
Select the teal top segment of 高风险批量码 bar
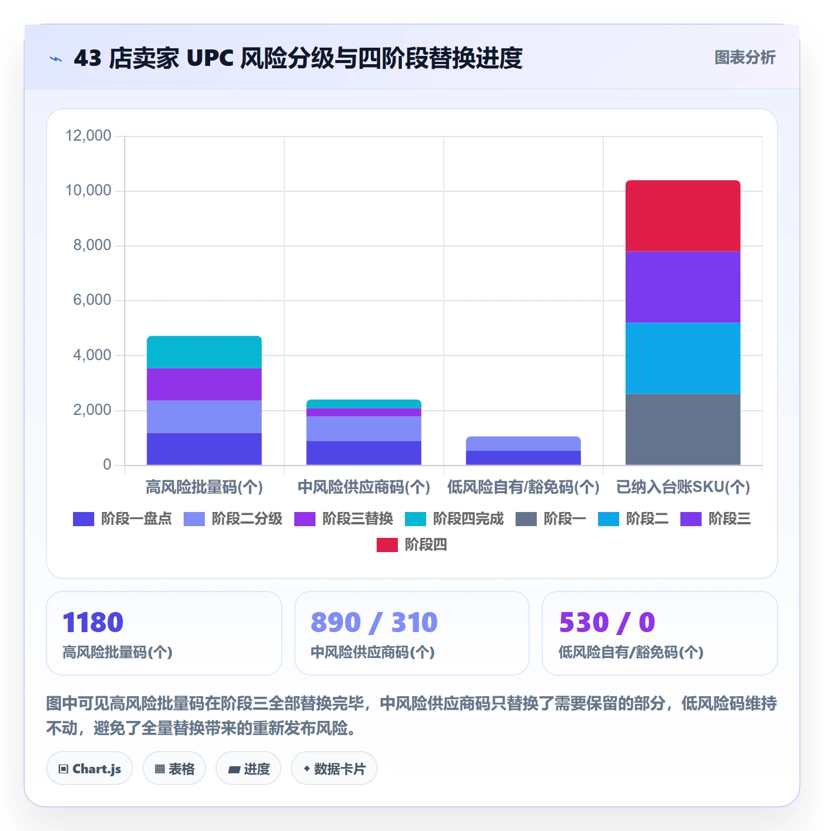204,352
